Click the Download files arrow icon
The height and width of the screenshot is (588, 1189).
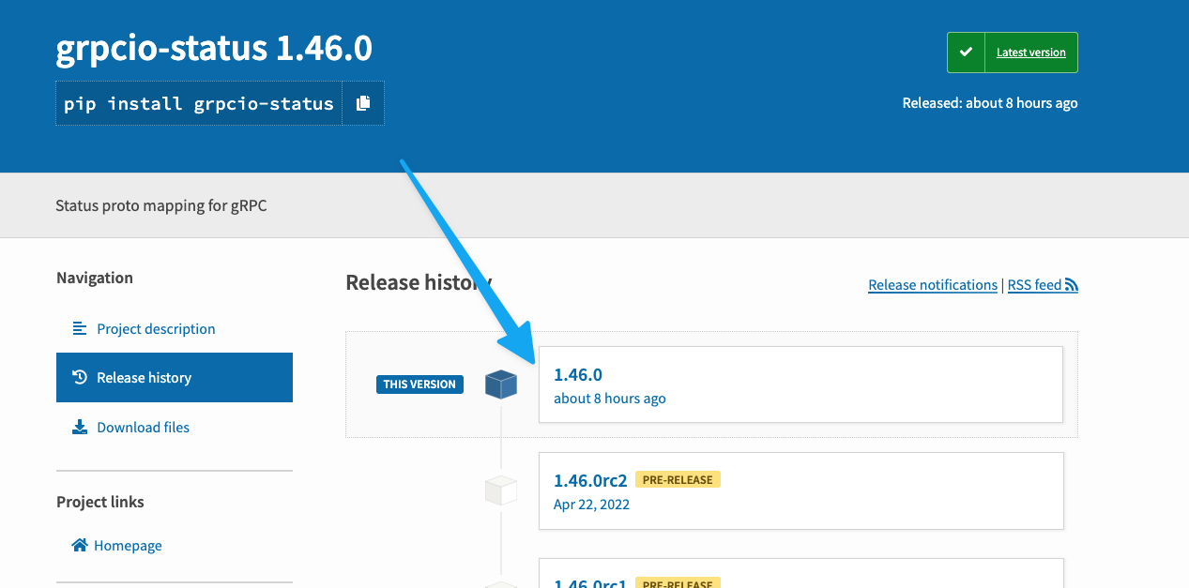(80, 427)
